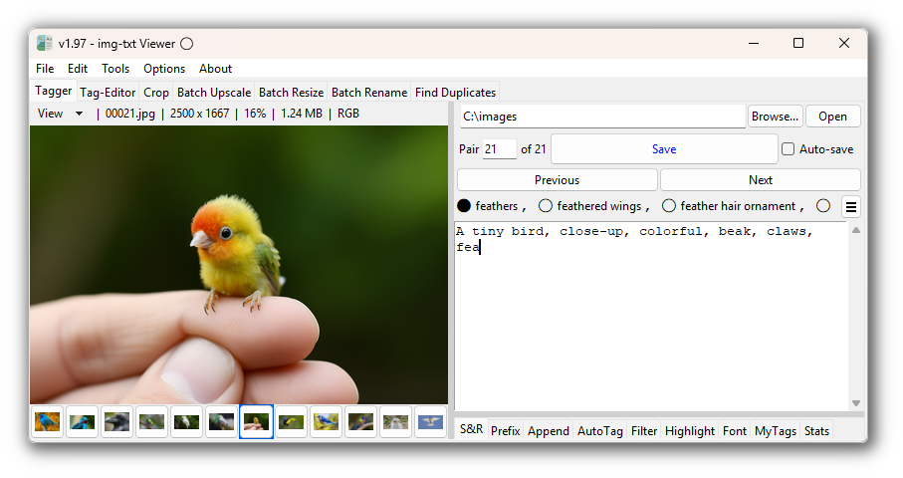Click the caption scrollbar down arrow
This screenshot has width=903, height=478.
click(856, 403)
